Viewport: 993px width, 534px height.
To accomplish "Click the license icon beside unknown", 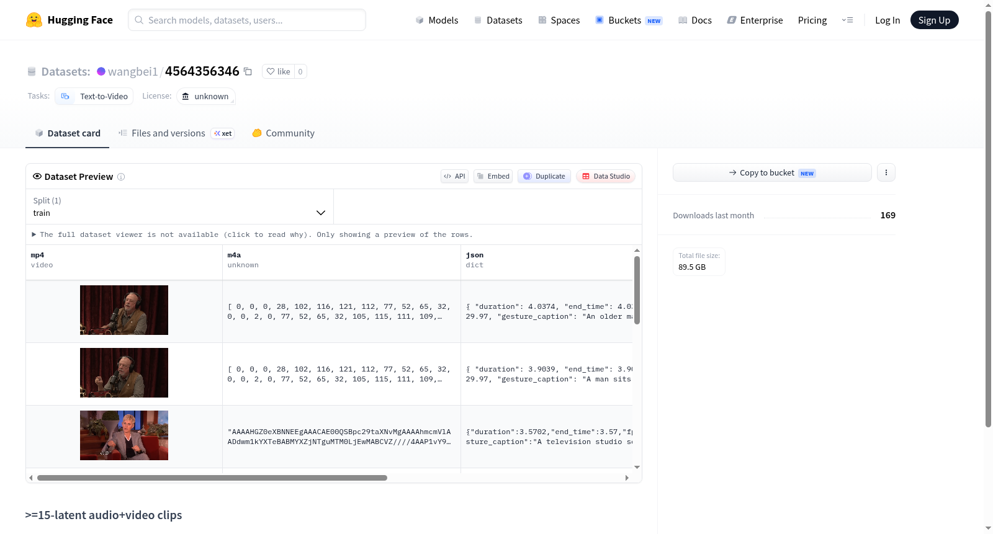I will point(185,96).
